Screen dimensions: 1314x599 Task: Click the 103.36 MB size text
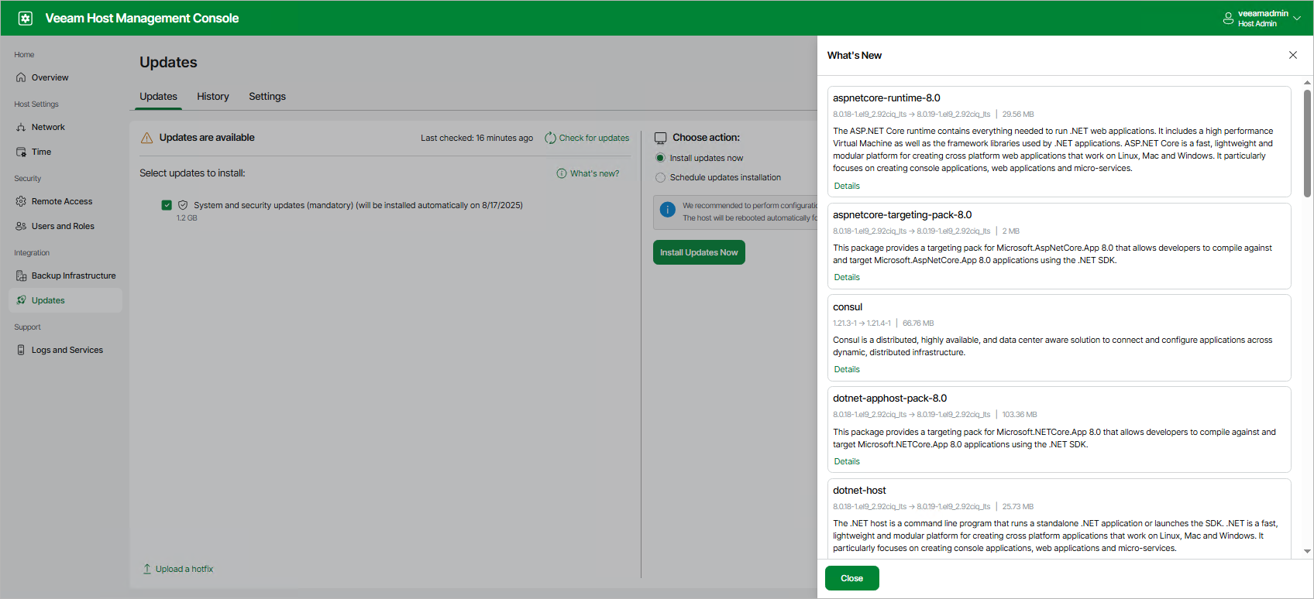pos(1020,415)
